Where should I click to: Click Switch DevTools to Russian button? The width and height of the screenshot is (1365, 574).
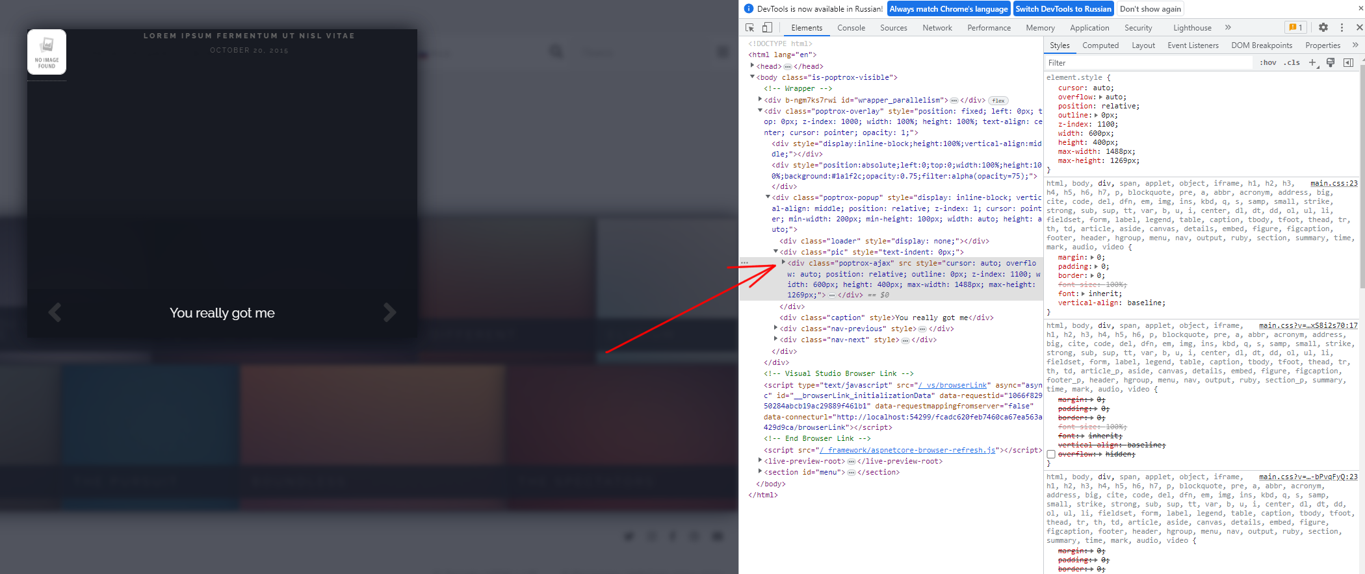1063,8
